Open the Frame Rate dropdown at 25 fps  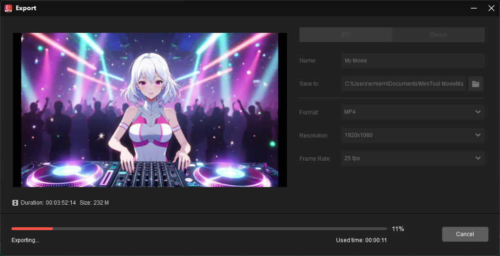[413, 158]
